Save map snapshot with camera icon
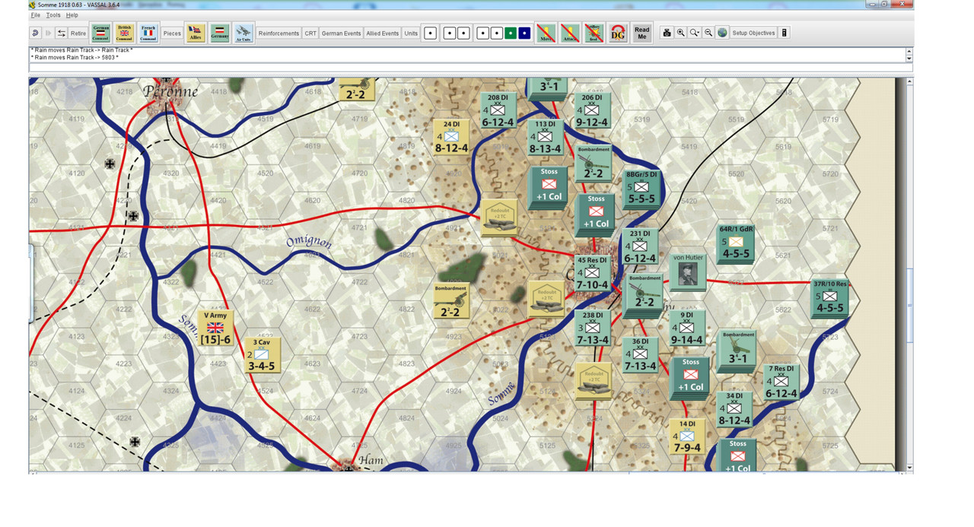The width and height of the screenshot is (974, 527). (667, 33)
